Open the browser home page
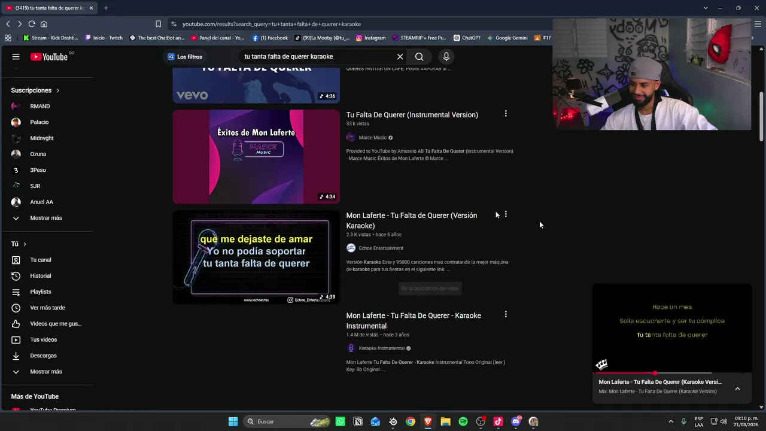The image size is (766, 431). pyautogui.click(x=44, y=24)
